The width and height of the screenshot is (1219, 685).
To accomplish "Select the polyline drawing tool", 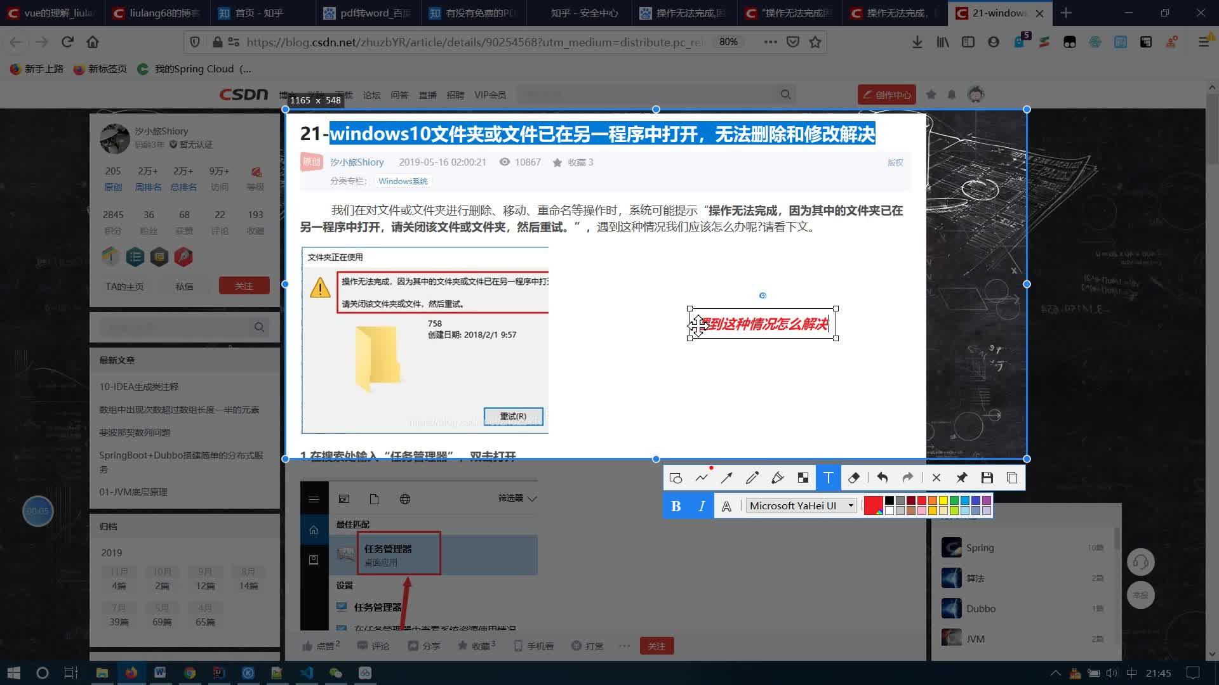I will 702,478.
